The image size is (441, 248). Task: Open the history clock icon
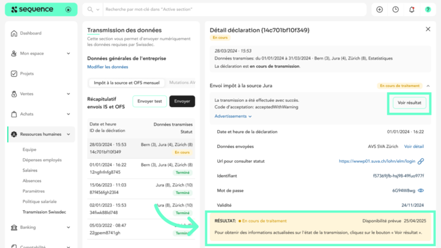(395, 10)
